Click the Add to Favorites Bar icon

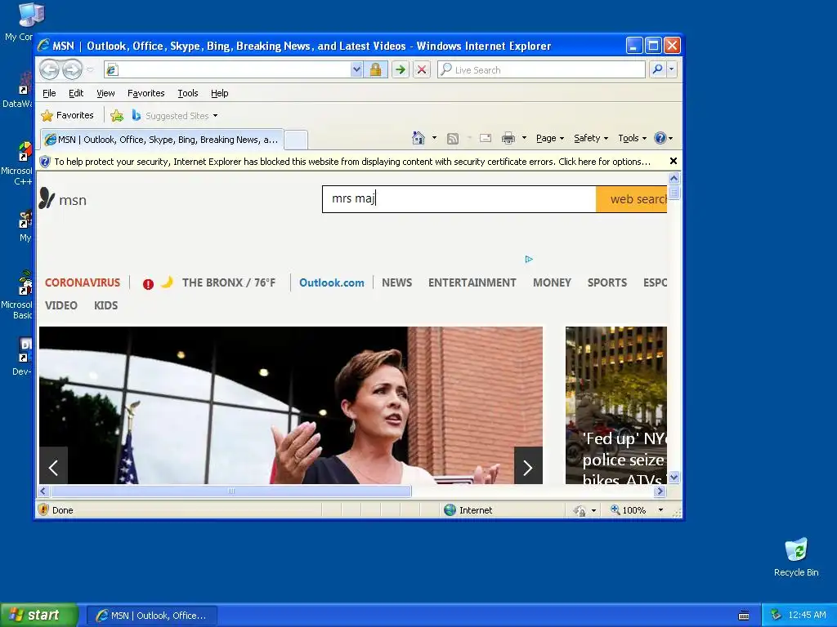(117, 115)
